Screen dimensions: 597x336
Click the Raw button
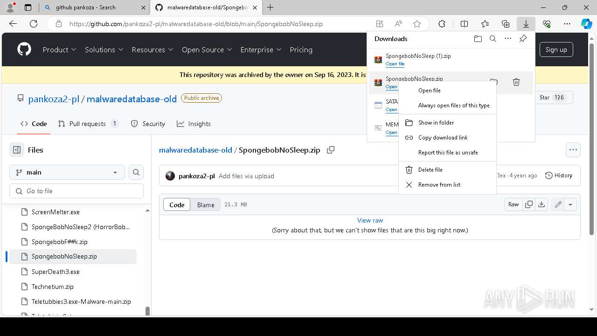(514, 204)
